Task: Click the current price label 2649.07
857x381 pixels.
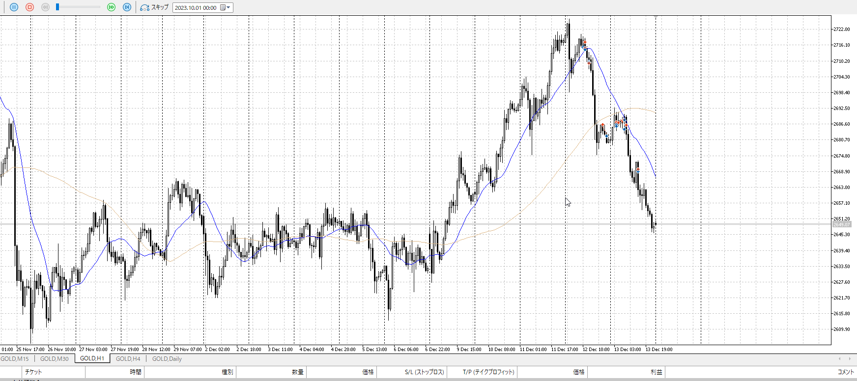Action: [841, 225]
